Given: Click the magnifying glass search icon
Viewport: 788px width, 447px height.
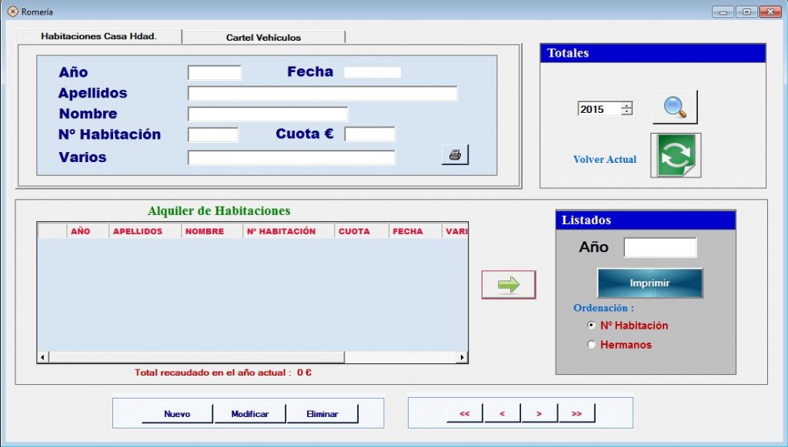Looking at the screenshot, I should point(675,108).
